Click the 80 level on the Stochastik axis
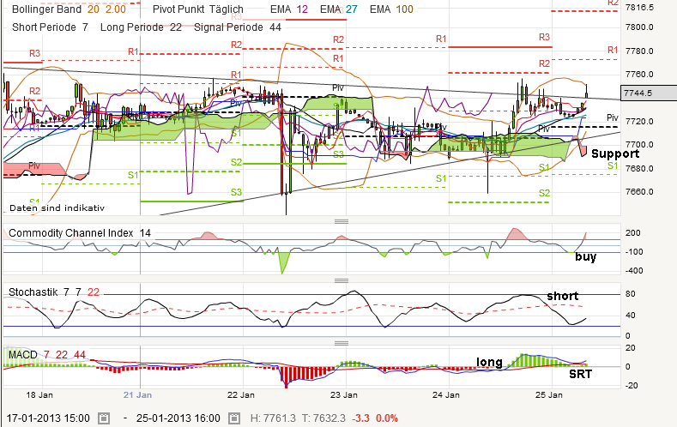 631,294
